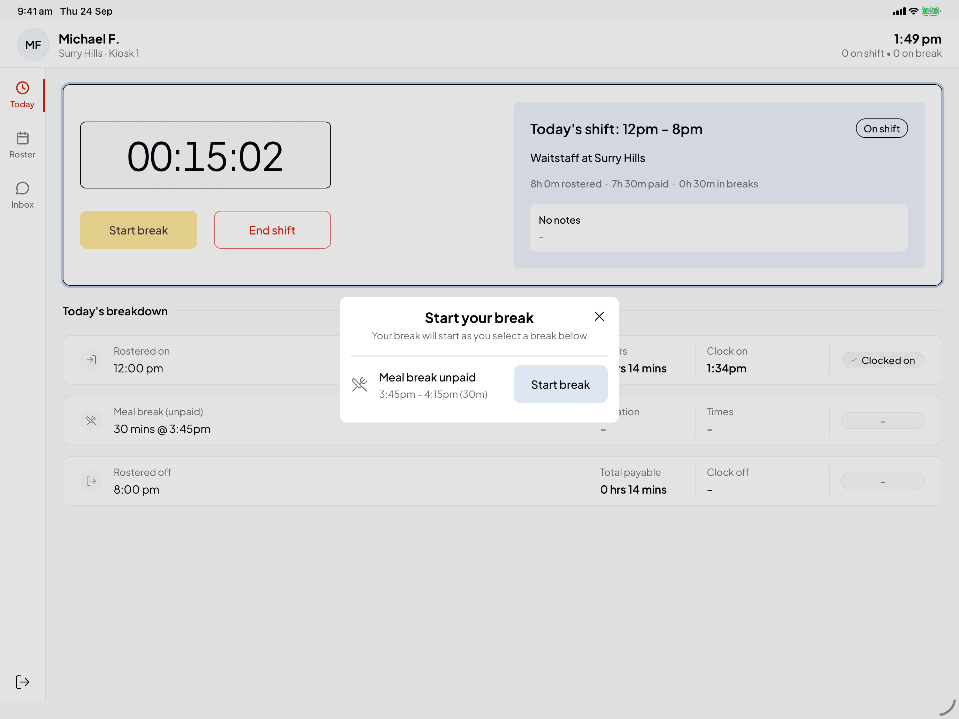
Task: Click the yellow Start break button
Action: point(138,230)
